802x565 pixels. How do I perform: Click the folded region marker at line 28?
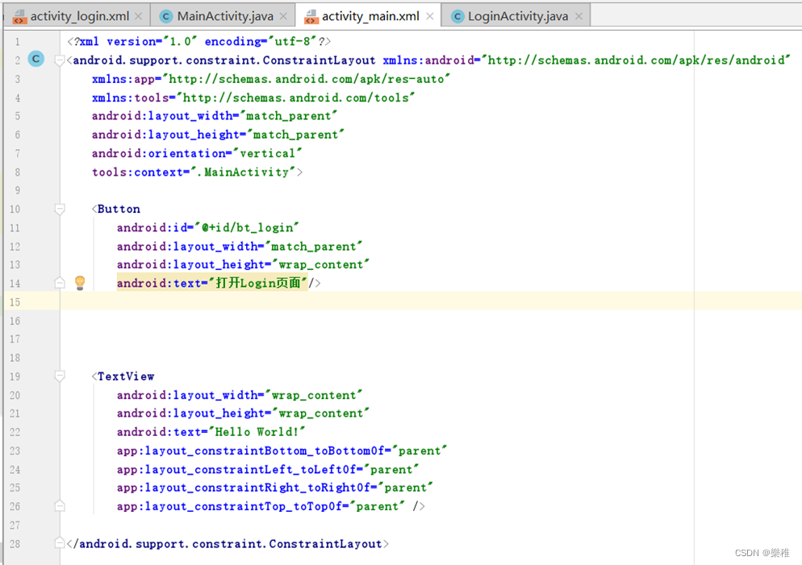point(59,542)
